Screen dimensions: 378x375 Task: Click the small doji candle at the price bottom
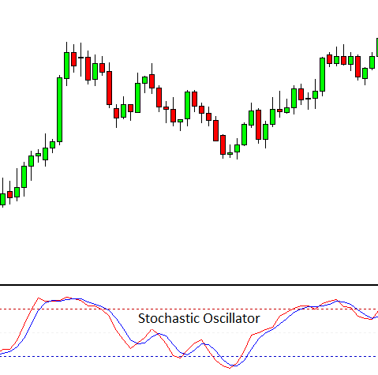pyautogui.click(x=230, y=153)
